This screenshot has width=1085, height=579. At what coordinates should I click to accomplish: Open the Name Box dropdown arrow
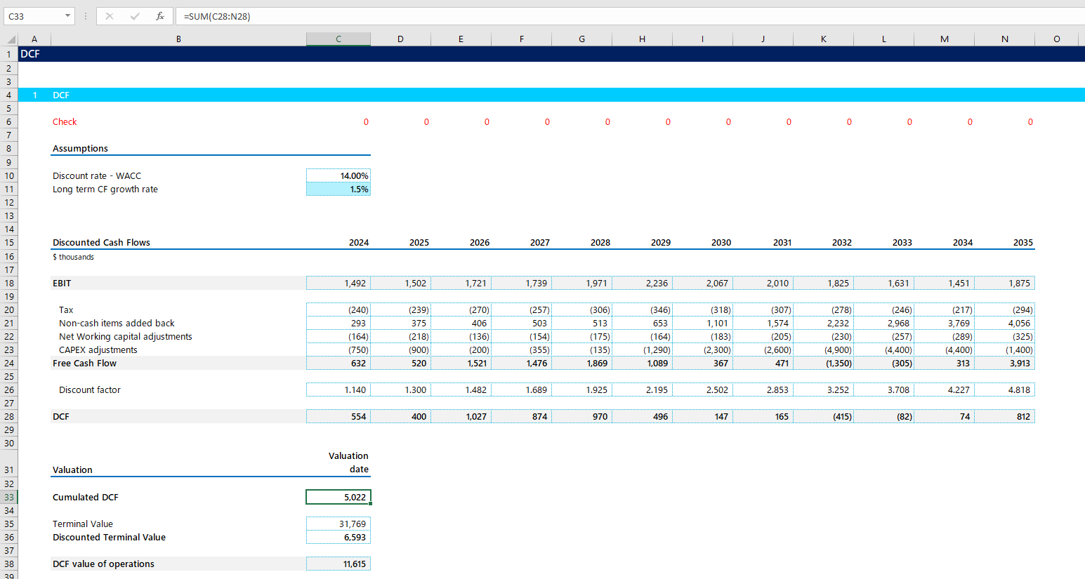[67, 16]
